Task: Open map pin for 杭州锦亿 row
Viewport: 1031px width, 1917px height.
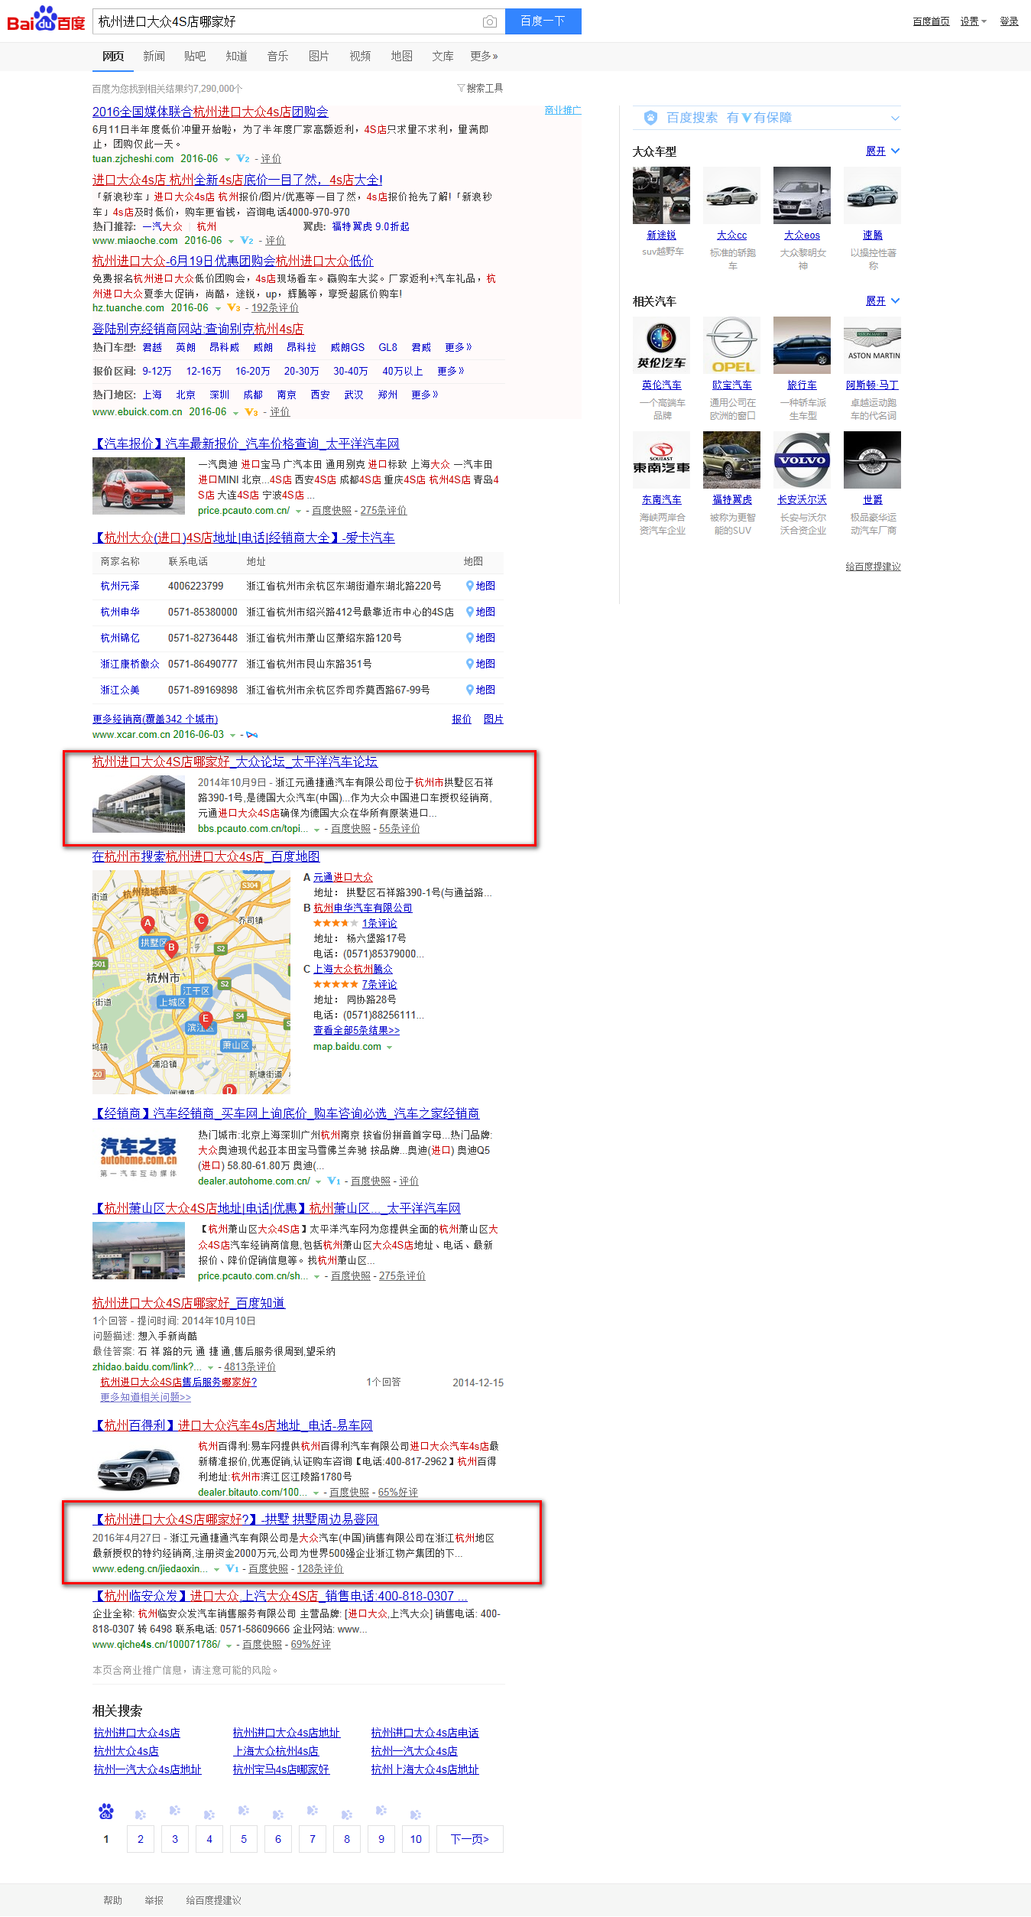Action: (x=470, y=638)
